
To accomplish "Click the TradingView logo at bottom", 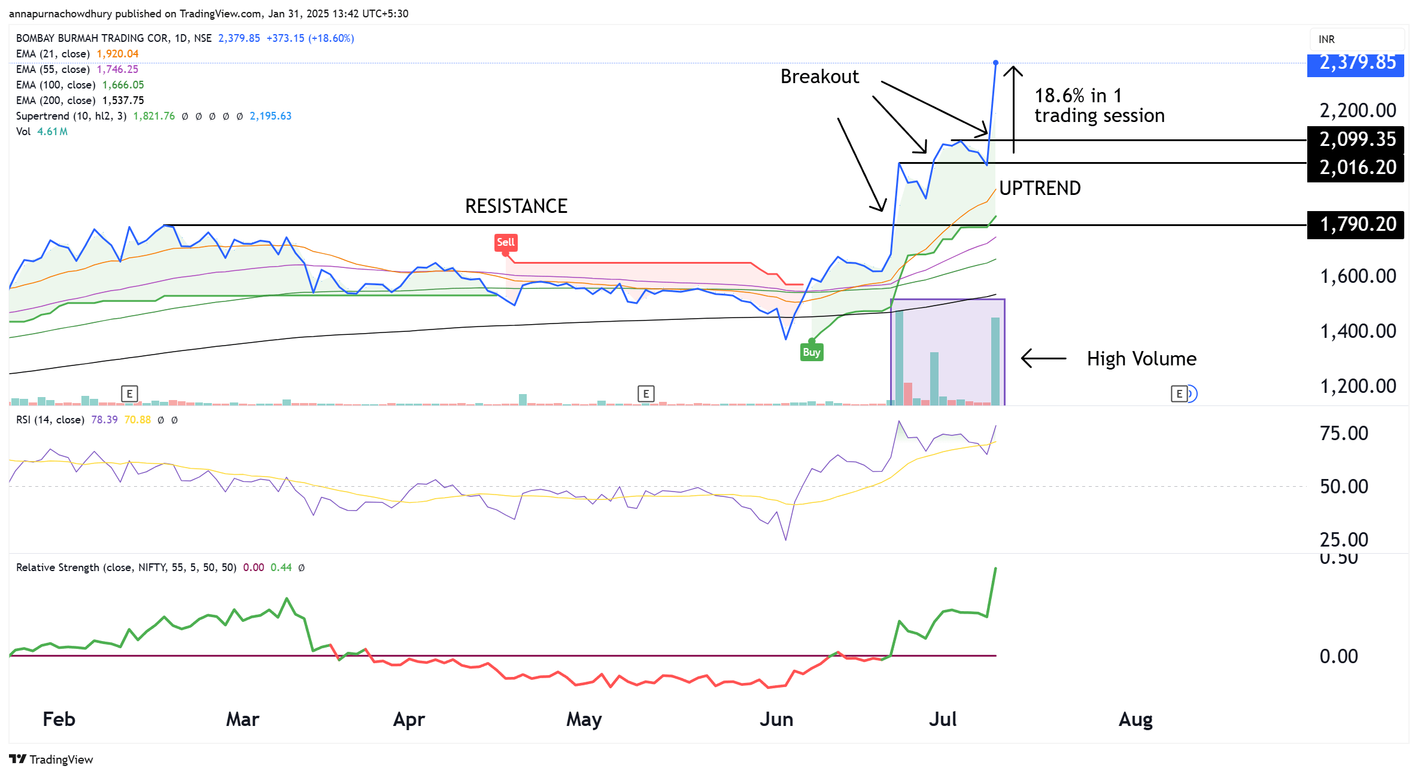I will pyautogui.click(x=51, y=759).
